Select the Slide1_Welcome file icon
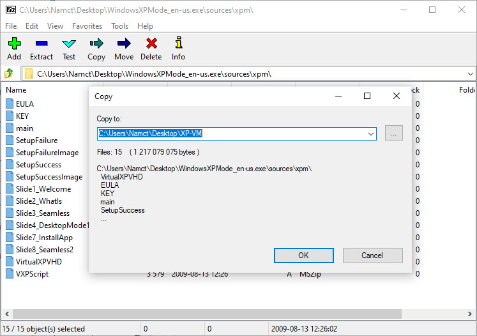 (x=10, y=189)
